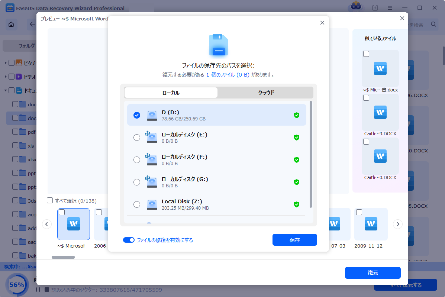Toggle the ファイルの修復を有効にする switch

click(x=129, y=240)
